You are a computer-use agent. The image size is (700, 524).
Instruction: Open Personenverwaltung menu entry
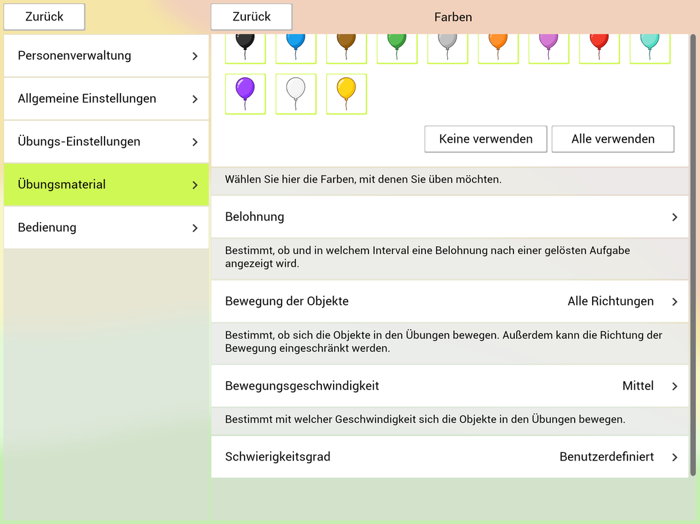(x=106, y=56)
